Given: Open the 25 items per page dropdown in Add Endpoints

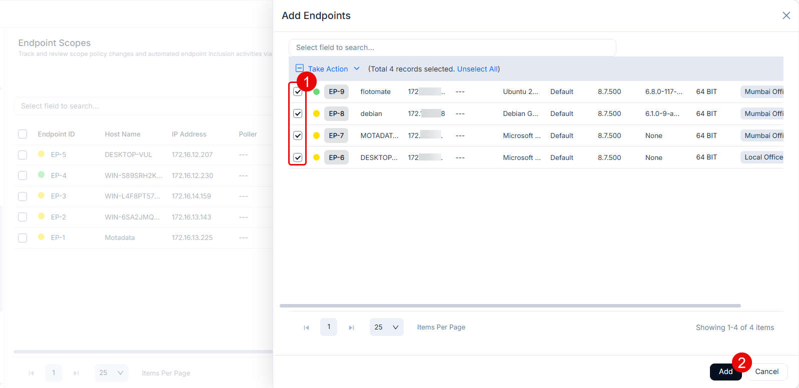Looking at the screenshot, I should (387, 327).
